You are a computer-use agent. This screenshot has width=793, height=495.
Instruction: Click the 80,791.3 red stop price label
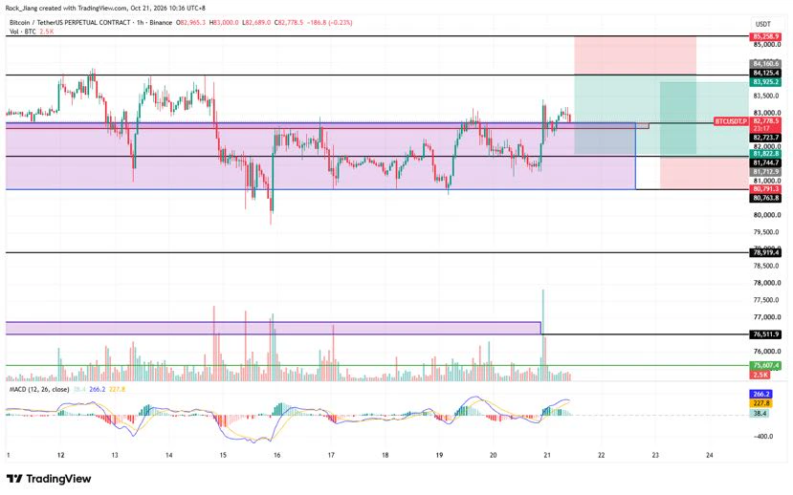coord(764,189)
